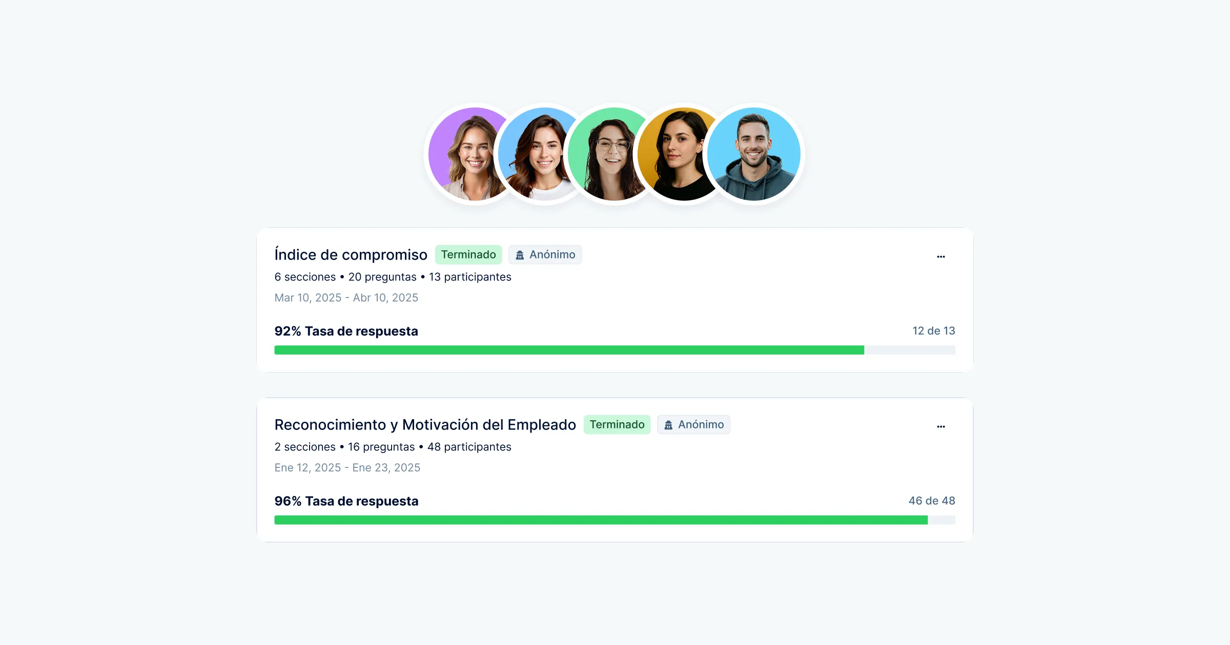The width and height of the screenshot is (1230, 645).
Task: Click Anónimo label on Índice de compromiso
Action: pyautogui.click(x=552, y=254)
